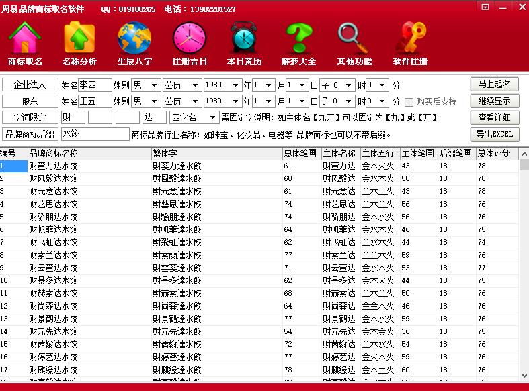
Task: Click the 马上起名 button
Action: [x=494, y=85]
